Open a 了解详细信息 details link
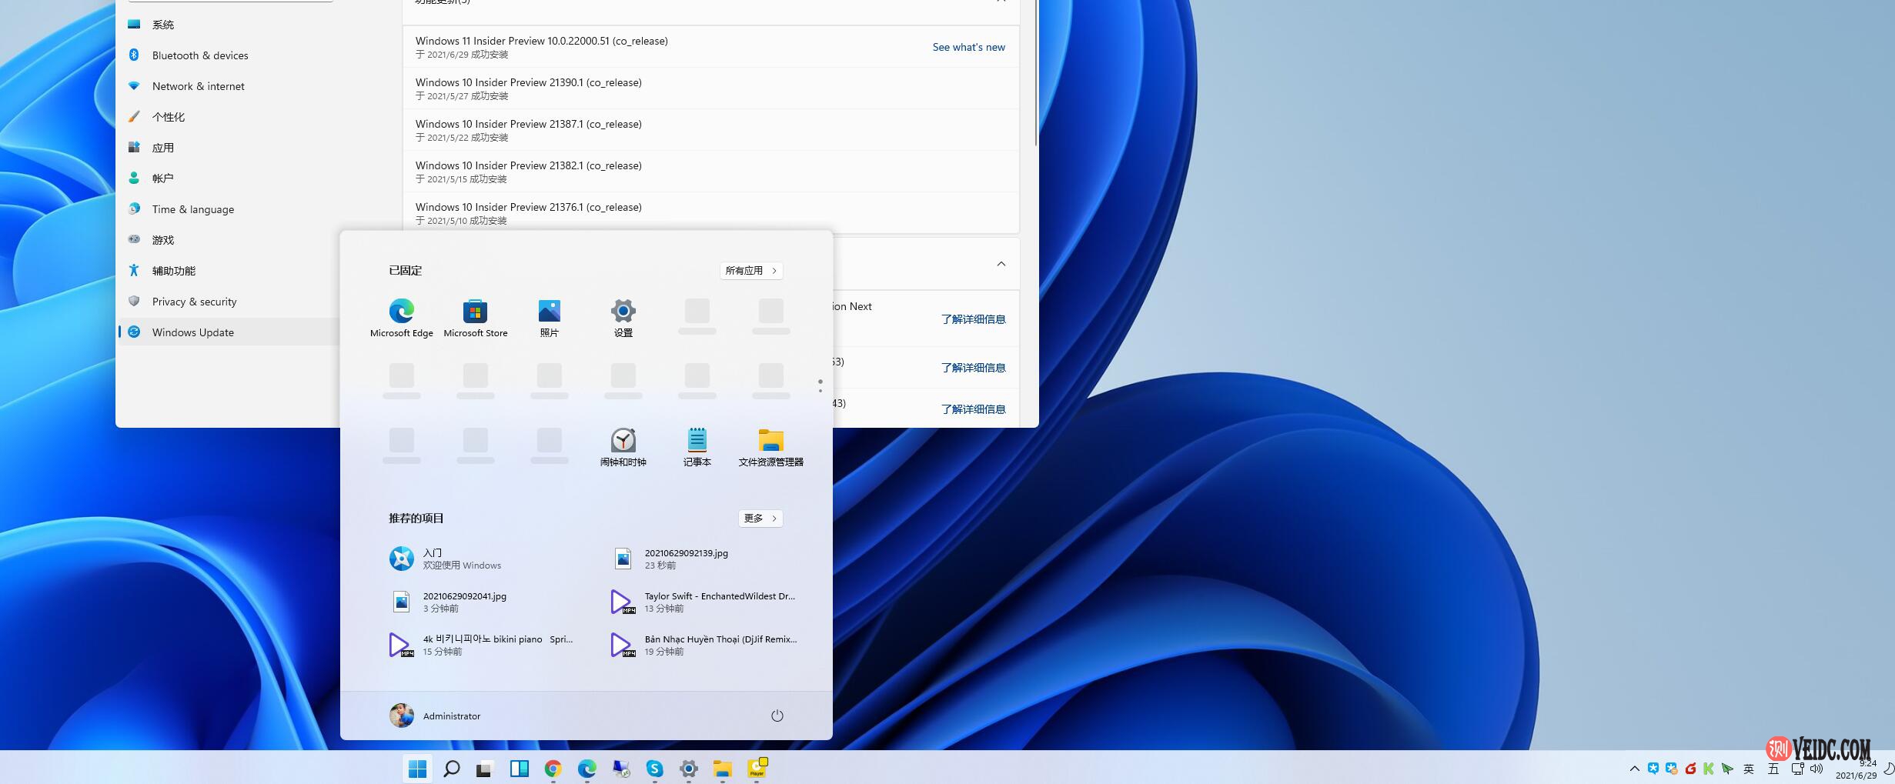Image resolution: width=1895 pixels, height=784 pixels. [973, 319]
